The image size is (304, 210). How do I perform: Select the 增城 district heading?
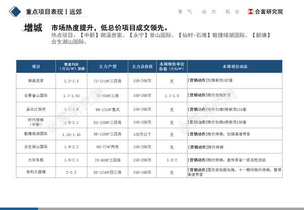click(33, 27)
